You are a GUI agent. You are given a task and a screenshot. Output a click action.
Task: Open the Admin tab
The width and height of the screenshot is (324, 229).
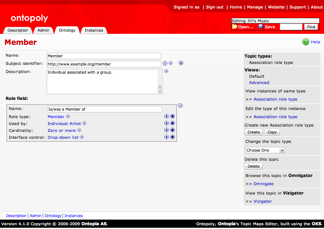tap(43, 30)
